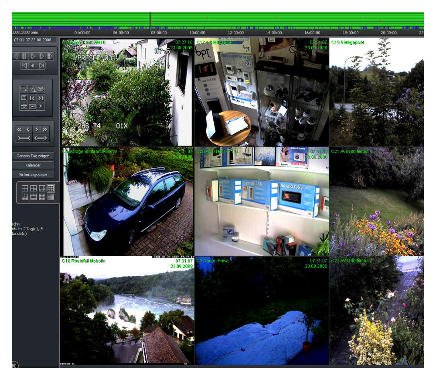Open the Kalender

[x=33, y=165]
